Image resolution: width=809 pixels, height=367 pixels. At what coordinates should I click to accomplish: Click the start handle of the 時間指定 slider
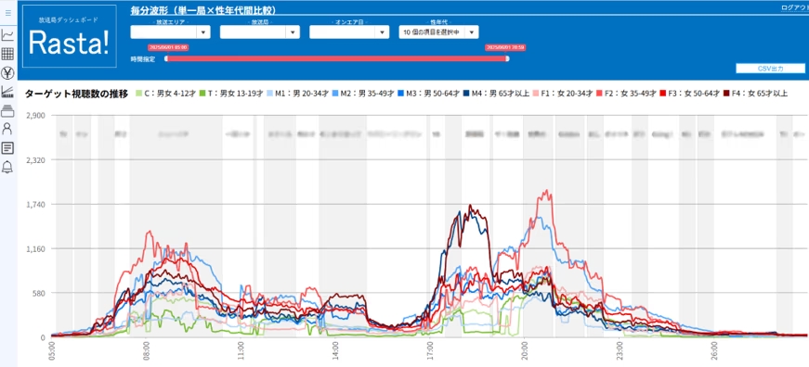tap(166, 58)
